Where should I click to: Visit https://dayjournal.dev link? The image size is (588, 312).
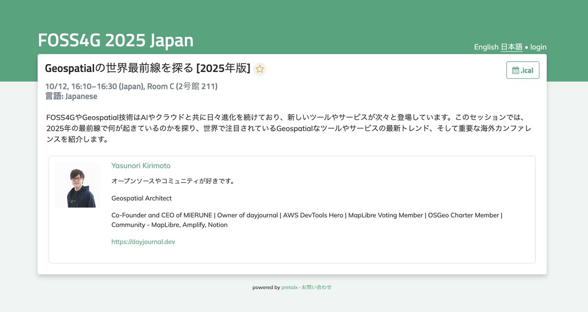[x=143, y=241]
